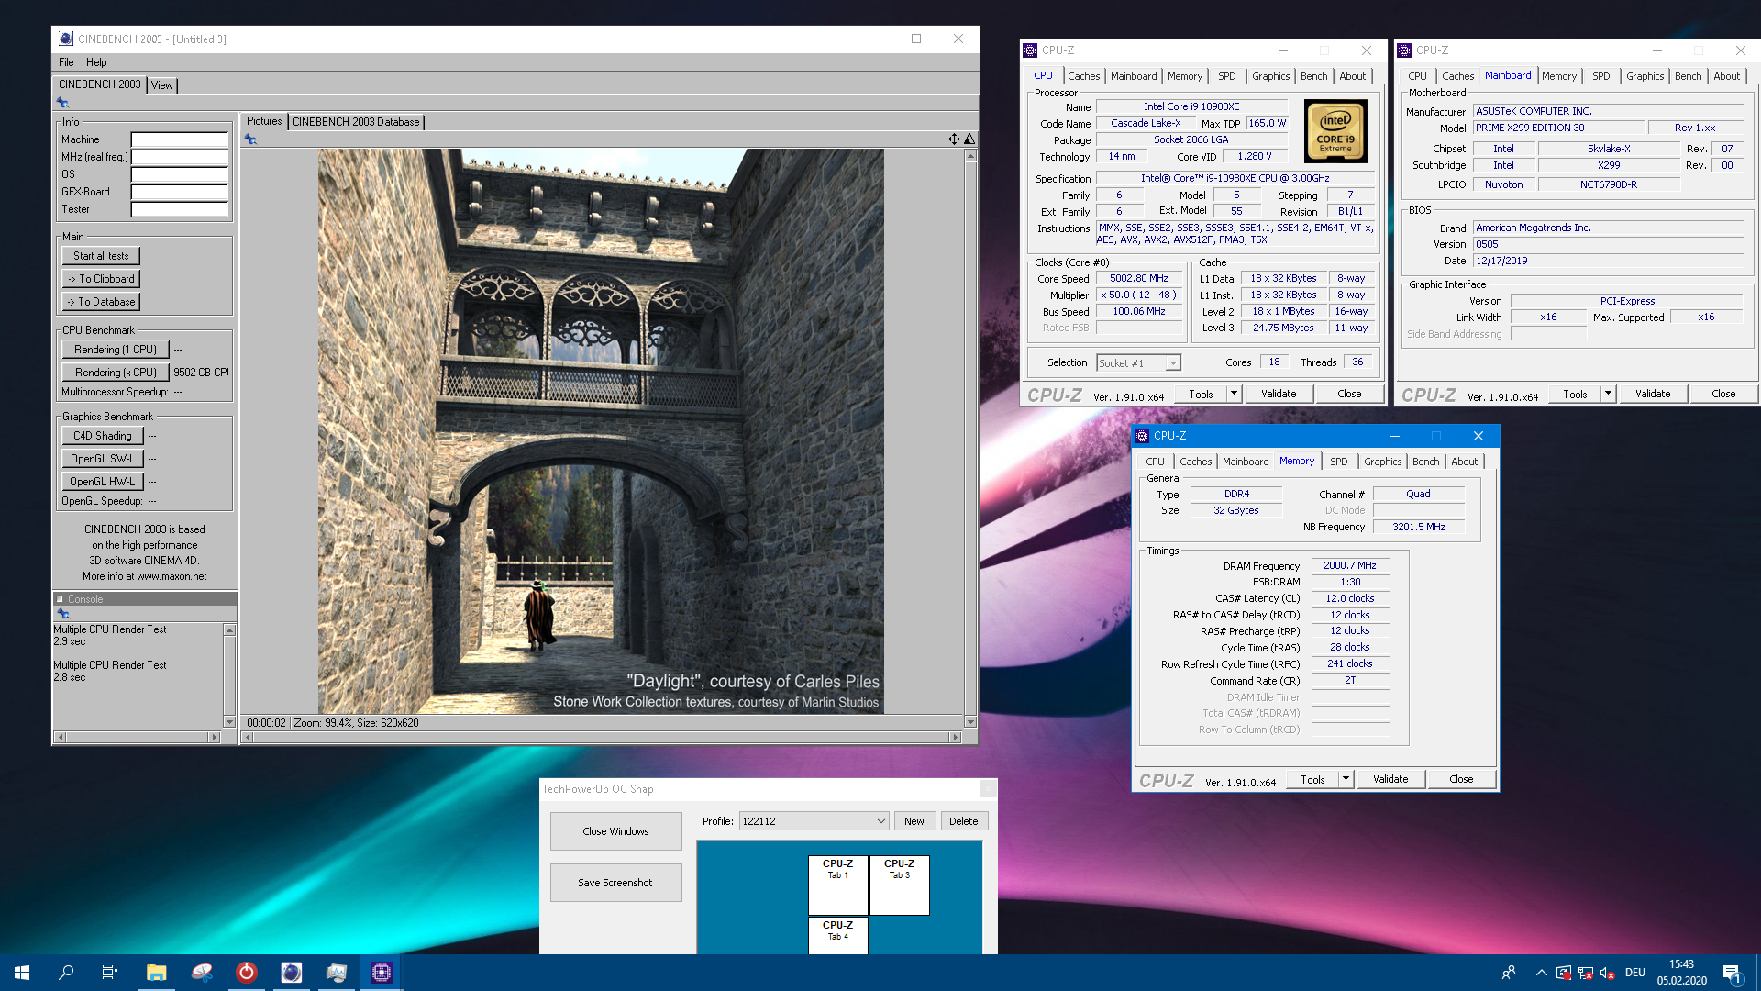The image size is (1761, 991).
Task: Switch to the CINEBENCH 2003 Database tab
Action: pyautogui.click(x=356, y=122)
